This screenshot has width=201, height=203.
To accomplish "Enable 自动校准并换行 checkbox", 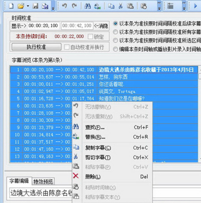I will tap(66, 47).
